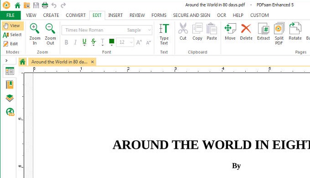Split PDF into multiple files
310x178 pixels.
pyautogui.click(x=279, y=34)
